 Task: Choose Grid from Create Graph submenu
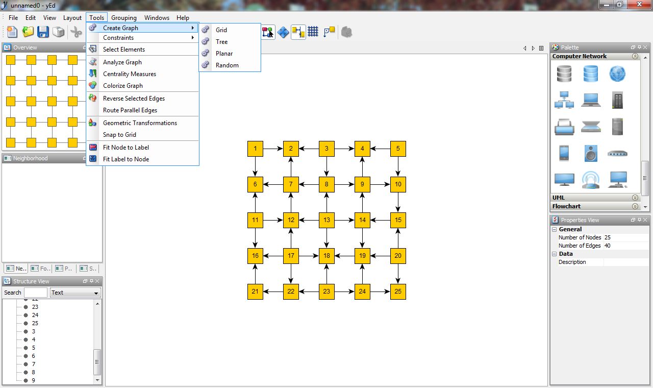point(230,30)
